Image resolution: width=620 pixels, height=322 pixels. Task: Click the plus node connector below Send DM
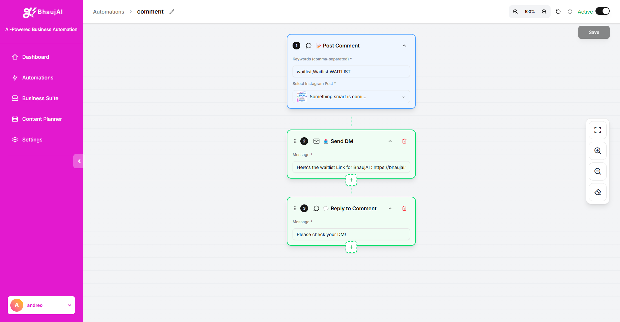(351, 180)
